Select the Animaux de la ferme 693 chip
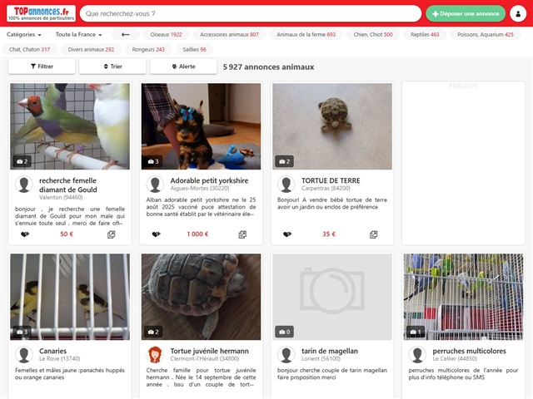The image size is (533, 399). (306, 34)
